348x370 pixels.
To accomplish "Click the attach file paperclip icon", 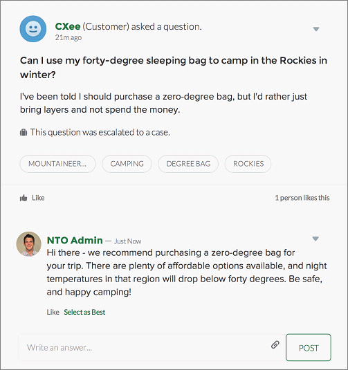I will pyautogui.click(x=275, y=344).
